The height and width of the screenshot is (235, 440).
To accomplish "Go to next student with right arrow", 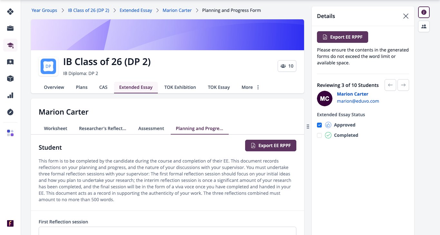I will click(x=403, y=85).
